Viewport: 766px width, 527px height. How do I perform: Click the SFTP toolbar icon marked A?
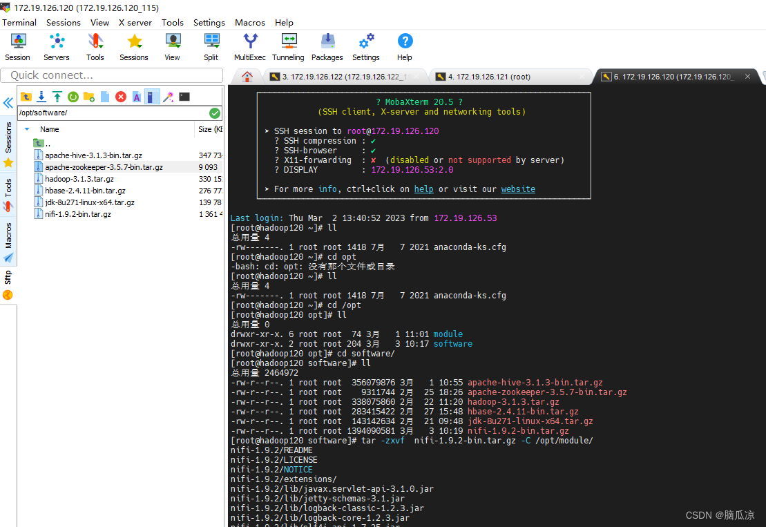pyautogui.click(x=137, y=97)
